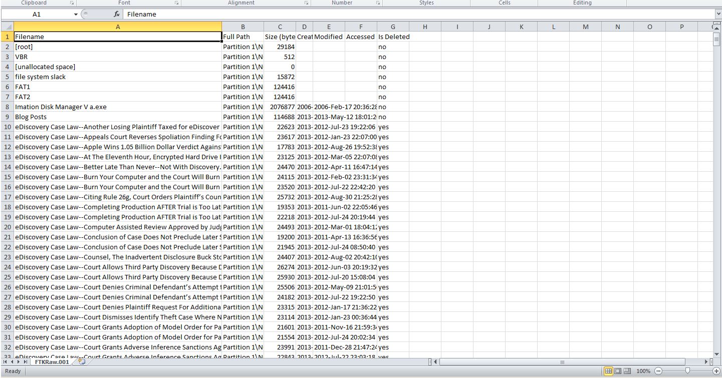Click the Insert Function fx icon

(116, 15)
